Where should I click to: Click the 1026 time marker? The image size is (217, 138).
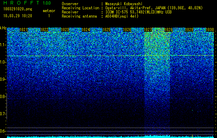(127, 30)
